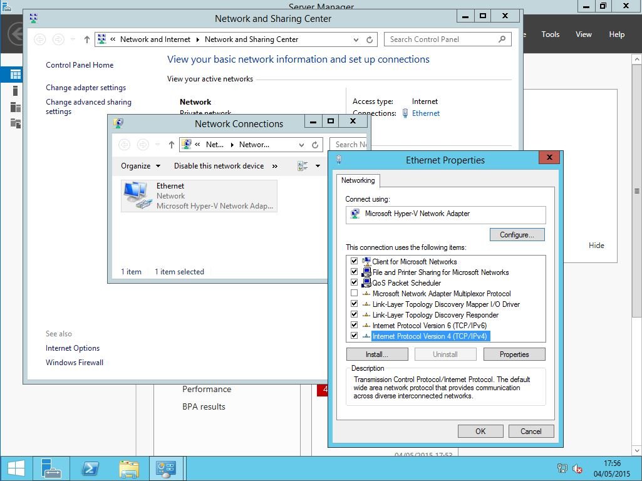Click Network and Internet breadcrumb

[x=155, y=39]
